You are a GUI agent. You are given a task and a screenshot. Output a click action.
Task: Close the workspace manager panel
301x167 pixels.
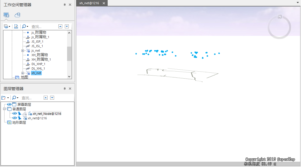pos(70,5)
